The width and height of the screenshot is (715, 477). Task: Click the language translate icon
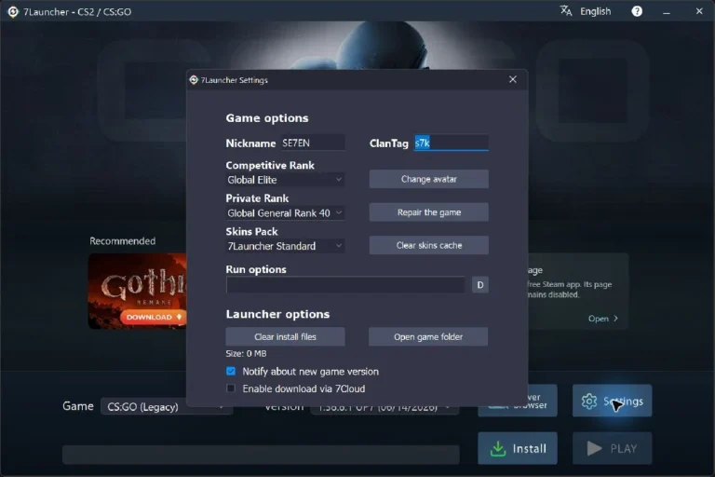[x=566, y=11]
